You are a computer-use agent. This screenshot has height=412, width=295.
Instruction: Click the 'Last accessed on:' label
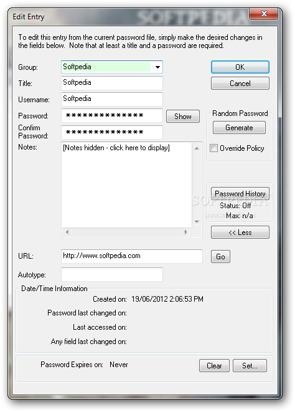pos(100,327)
